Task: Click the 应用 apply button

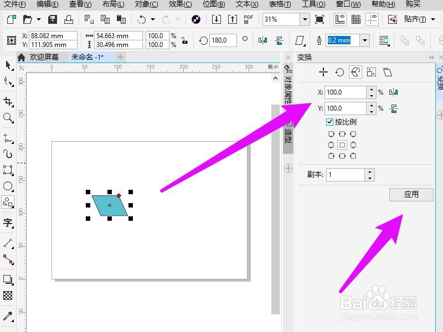Action: click(411, 194)
